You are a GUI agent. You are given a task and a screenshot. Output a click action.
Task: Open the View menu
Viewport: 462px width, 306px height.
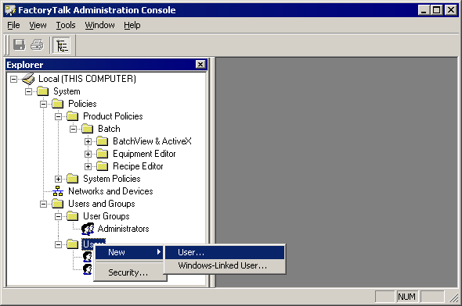click(38, 25)
